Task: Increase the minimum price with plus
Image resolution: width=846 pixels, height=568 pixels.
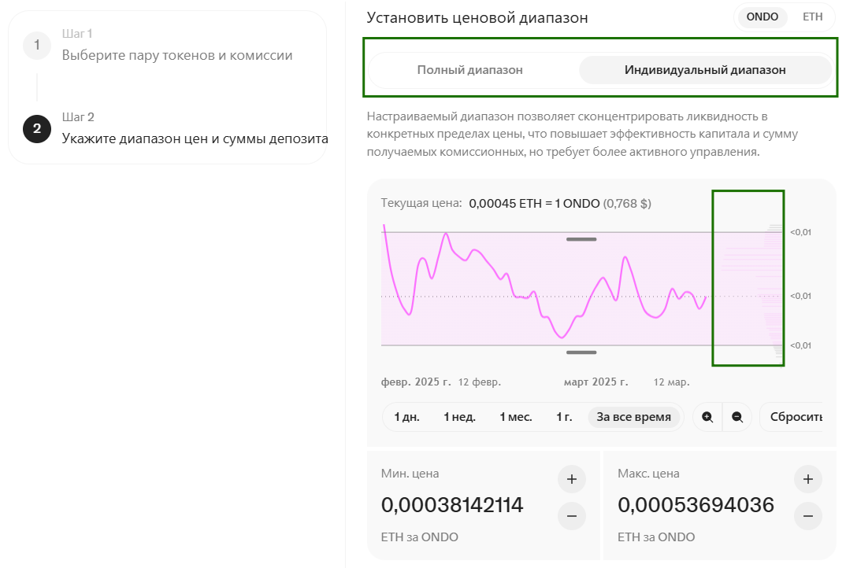Action: click(x=572, y=479)
